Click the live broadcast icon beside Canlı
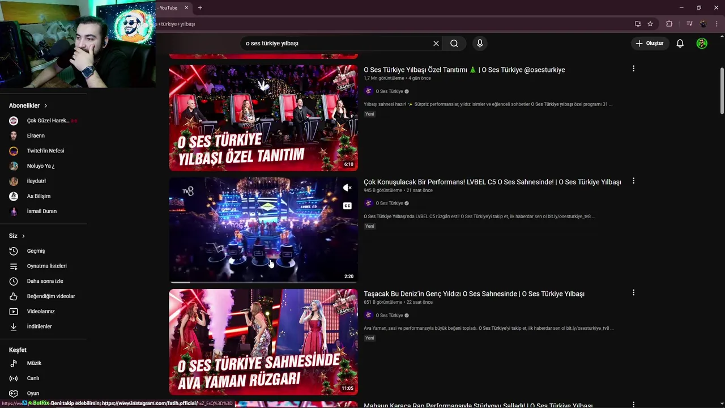Image resolution: width=725 pixels, height=408 pixels. [14, 379]
